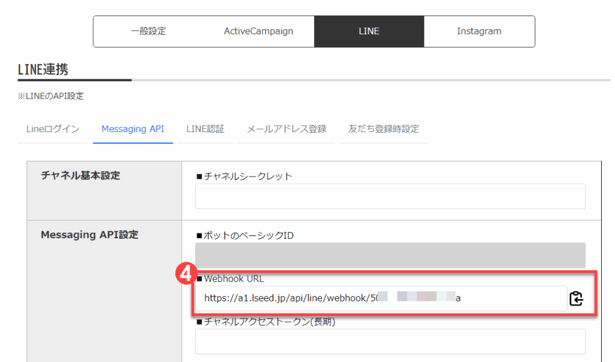Screen dimensions: 615x362
Task: Go to the Instagram tab
Action: (x=479, y=31)
